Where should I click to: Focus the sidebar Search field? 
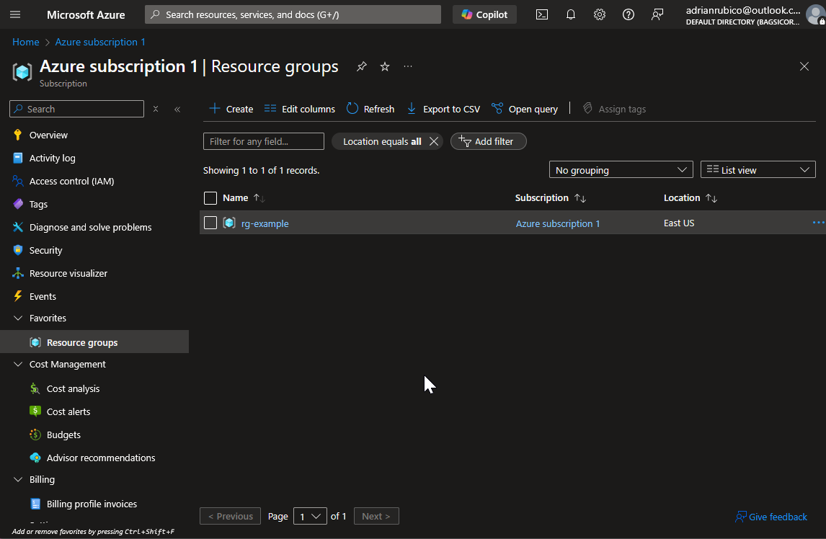click(77, 109)
